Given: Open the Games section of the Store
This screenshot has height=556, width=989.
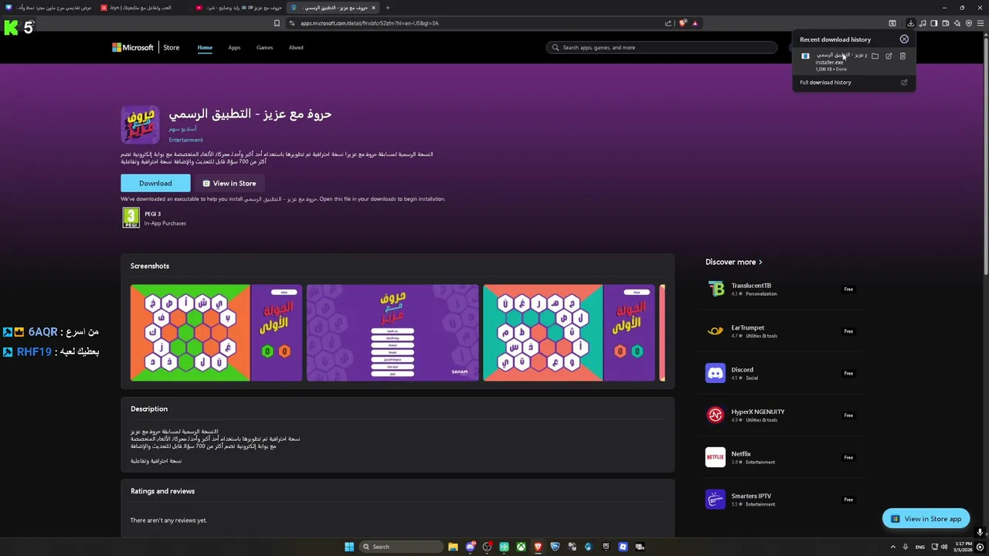Looking at the screenshot, I should coord(264,48).
